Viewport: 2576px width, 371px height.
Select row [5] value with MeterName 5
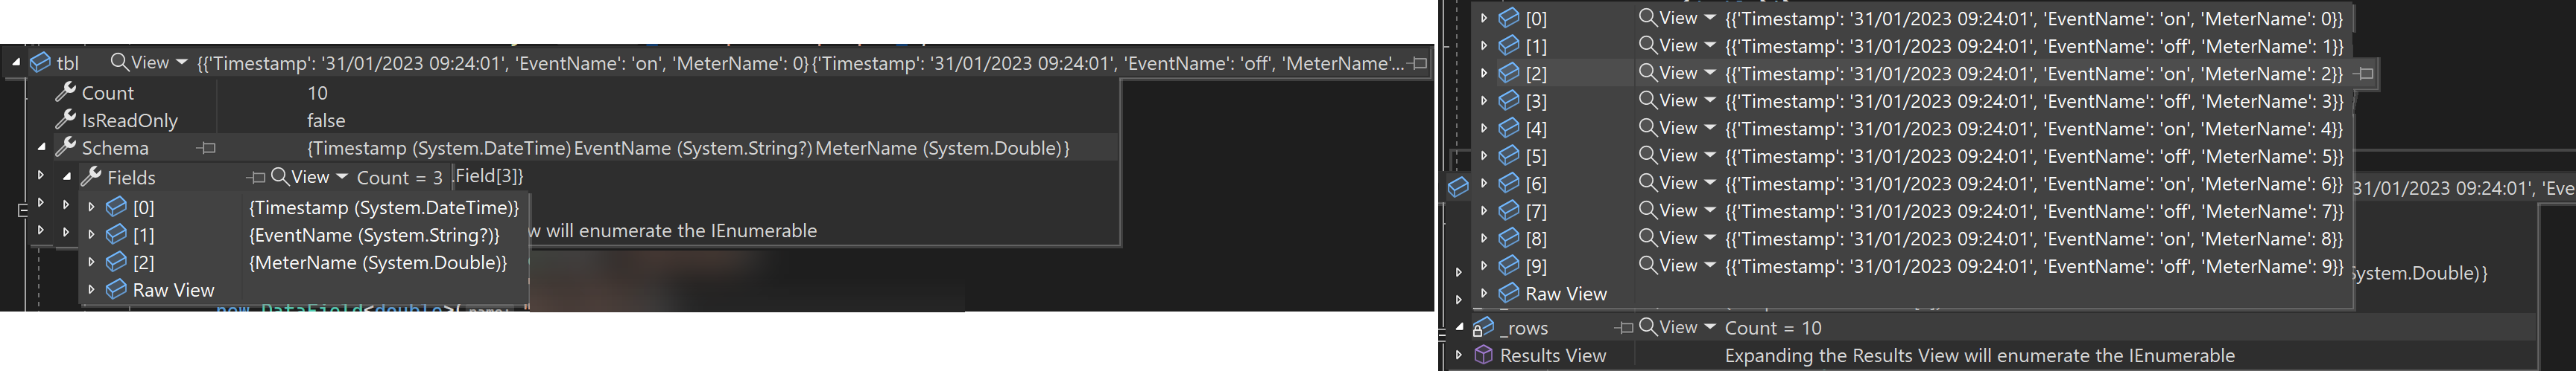[2034, 155]
